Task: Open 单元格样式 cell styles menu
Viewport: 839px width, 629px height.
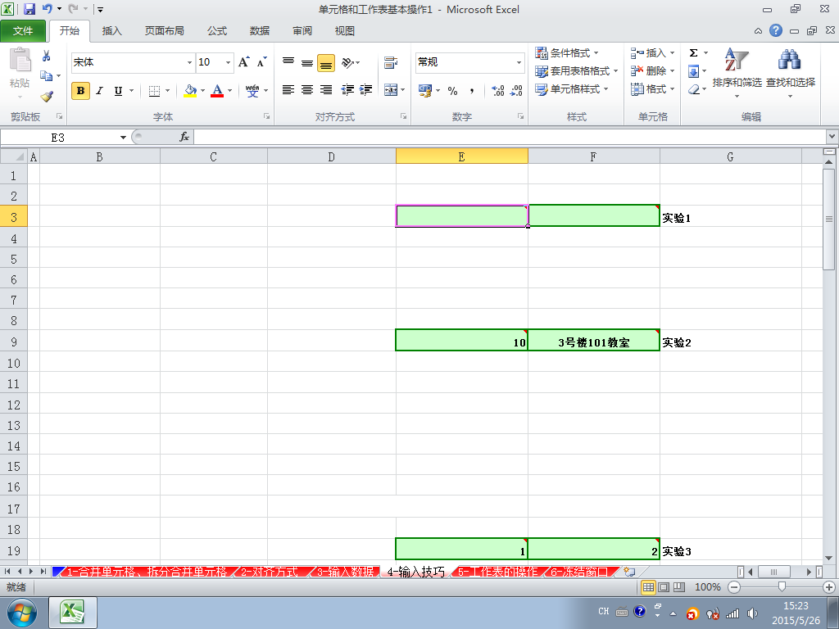Action: point(571,89)
